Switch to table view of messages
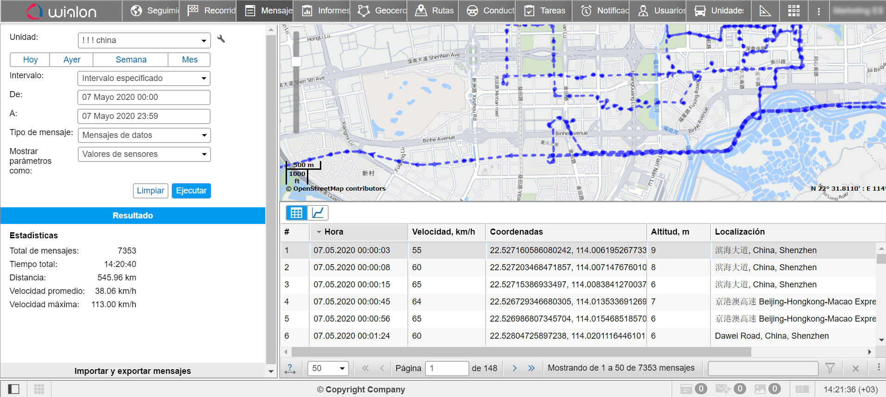This screenshot has height=397, width=886. coord(297,213)
